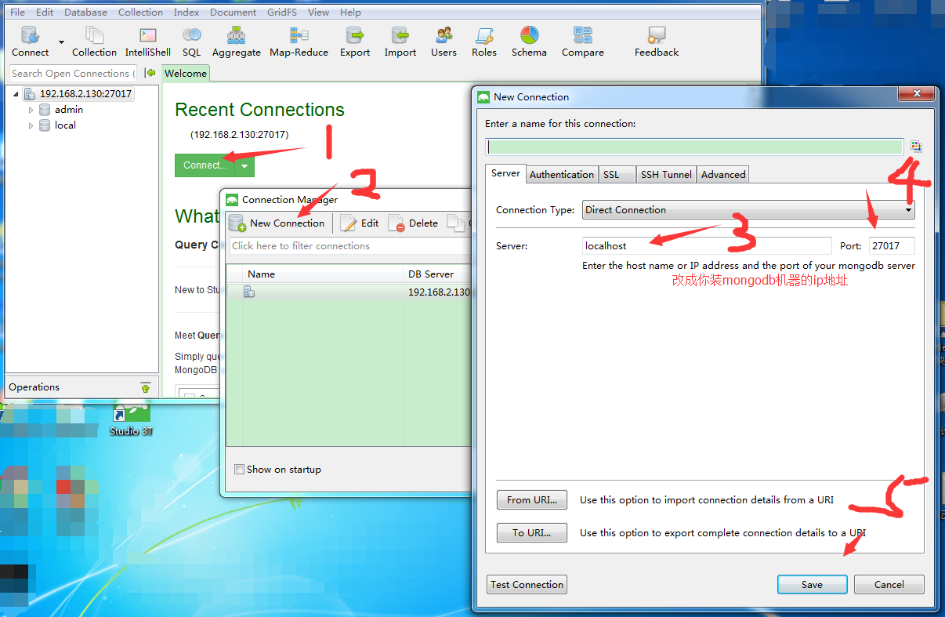Toggle the Show on startup checkbox
Screen dimensions: 945x617
(240, 470)
